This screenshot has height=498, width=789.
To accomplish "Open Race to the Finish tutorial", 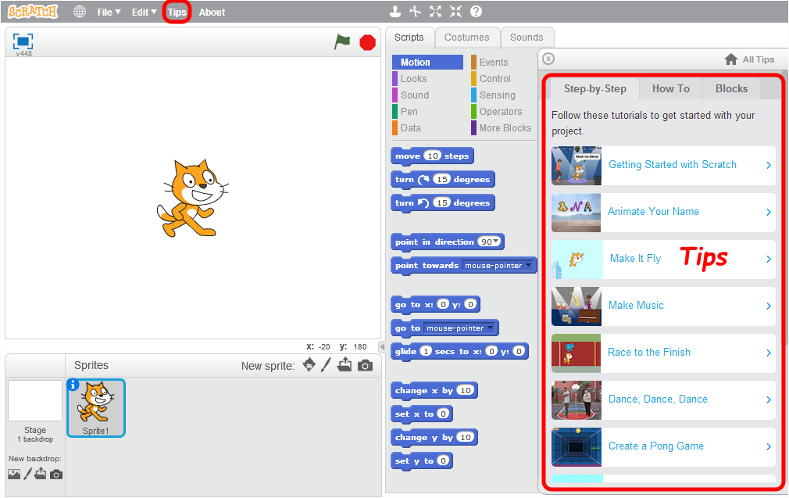I will pyautogui.click(x=663, y=353).
